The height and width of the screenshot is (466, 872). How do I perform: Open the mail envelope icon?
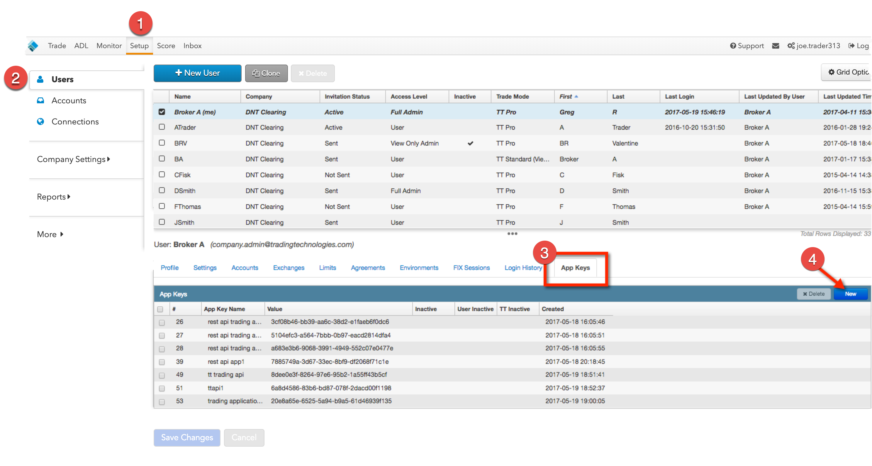point(776,46)
